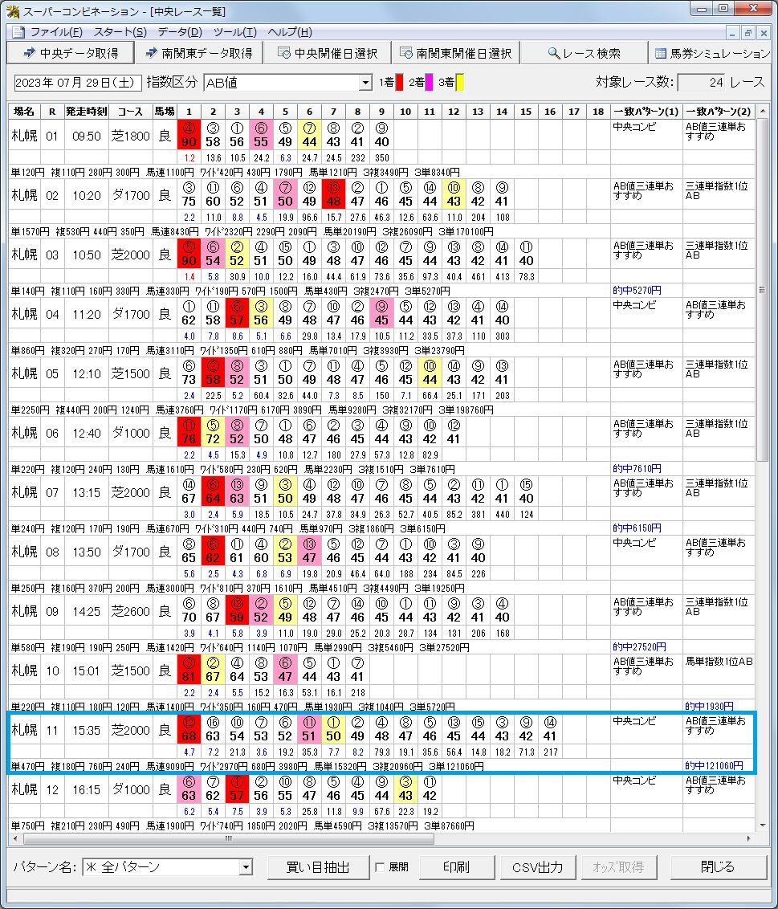Click the 買い目抽出 button
The image size is (778, 909).
[318, 867]
